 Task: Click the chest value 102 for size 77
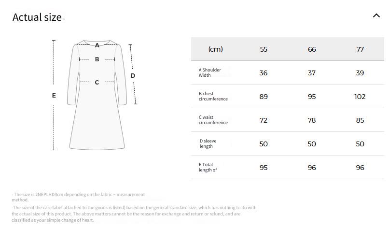pos(360,97)
